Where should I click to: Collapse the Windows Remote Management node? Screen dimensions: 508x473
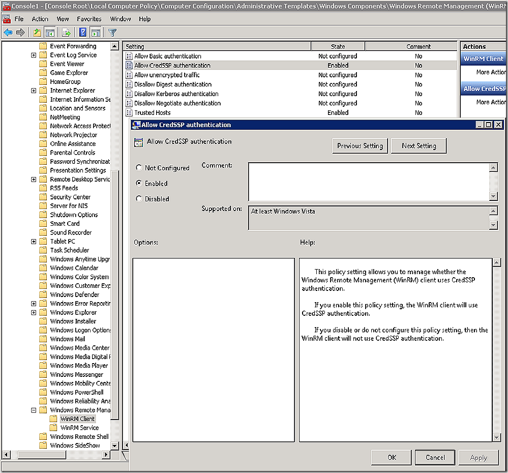34,410
